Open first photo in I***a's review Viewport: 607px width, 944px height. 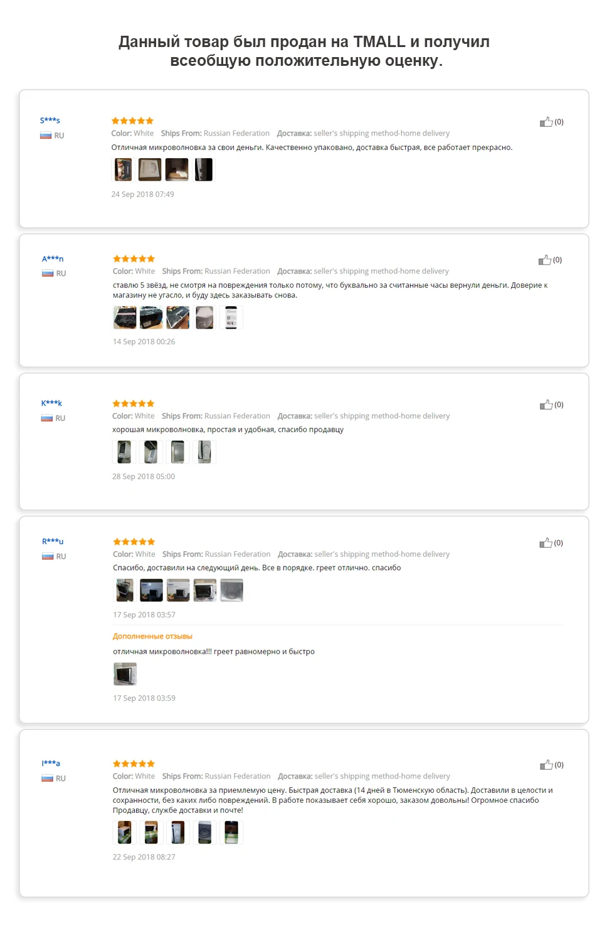tap(125, 832)
